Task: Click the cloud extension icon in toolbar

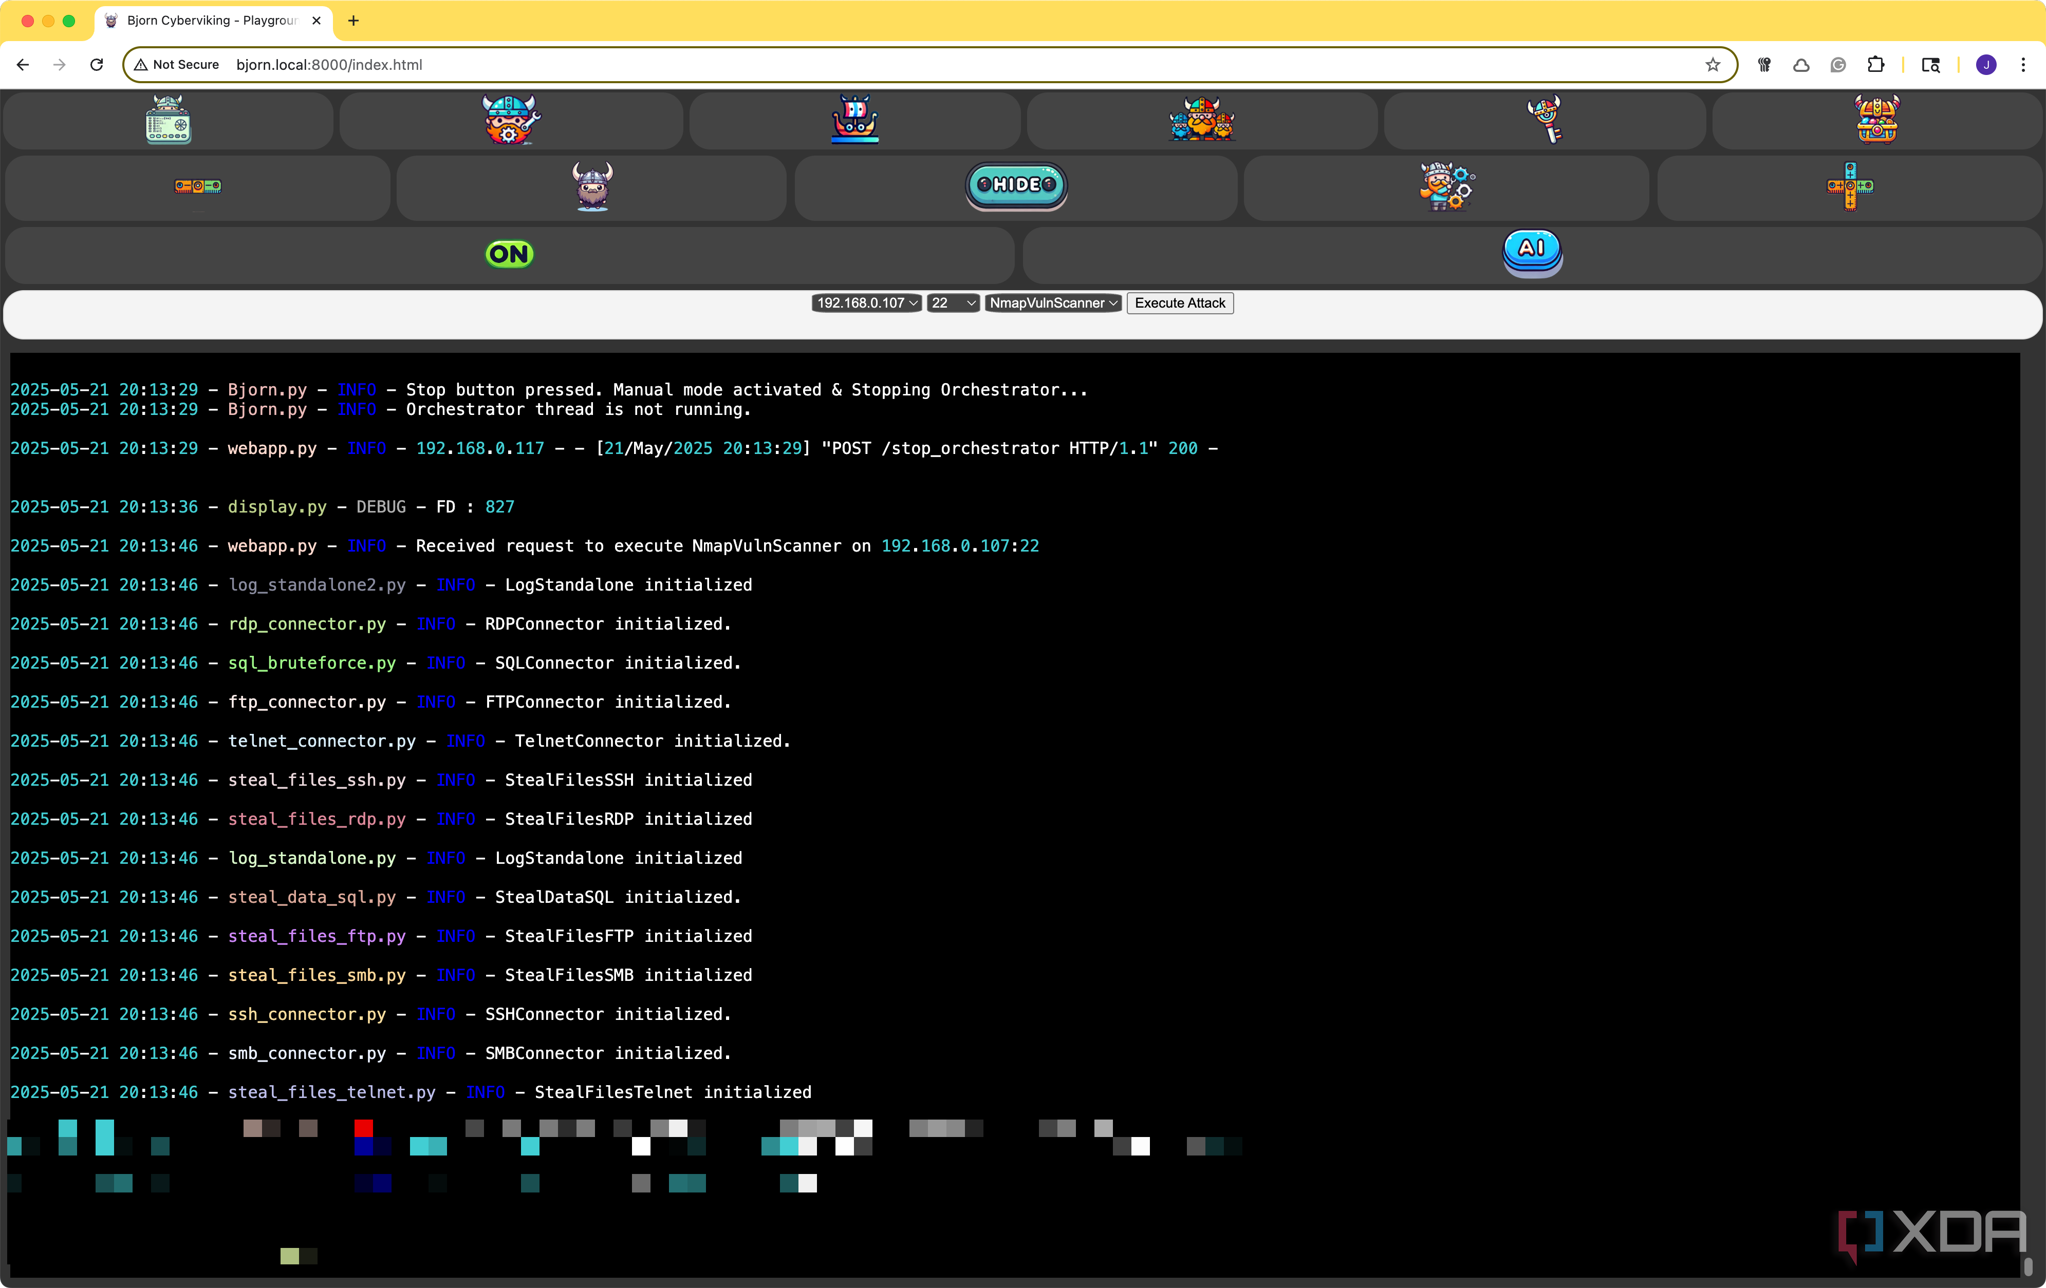Action: coord(1801,65)
